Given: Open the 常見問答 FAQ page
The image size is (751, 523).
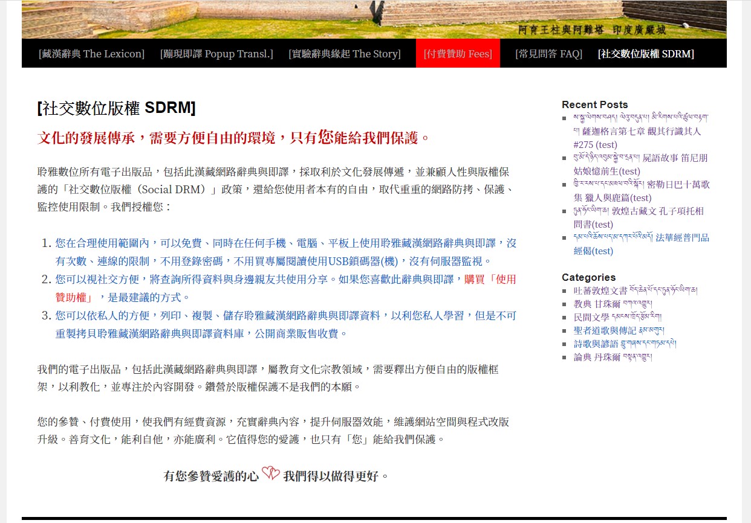Looking at the screenshot, I should point(548,54).
